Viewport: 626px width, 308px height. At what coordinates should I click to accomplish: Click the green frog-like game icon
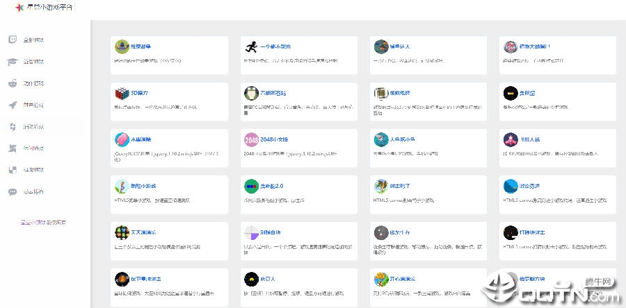point(252,93)
